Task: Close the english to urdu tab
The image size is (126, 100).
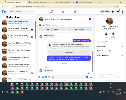Action: coord(73,2)
